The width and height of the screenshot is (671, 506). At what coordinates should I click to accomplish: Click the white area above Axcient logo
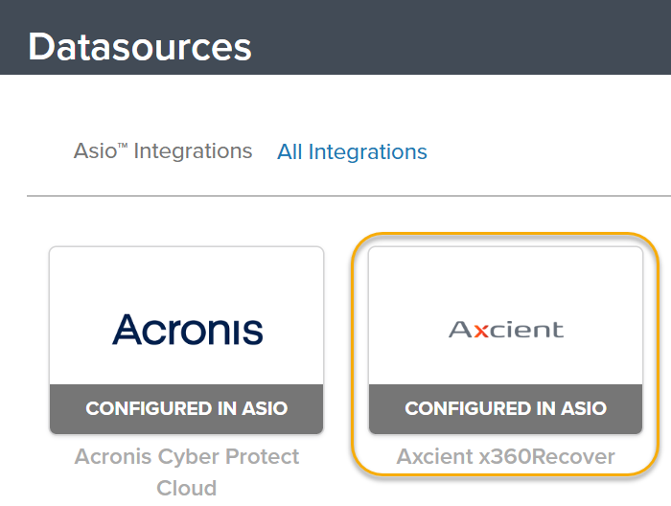[x=505, y=280]
